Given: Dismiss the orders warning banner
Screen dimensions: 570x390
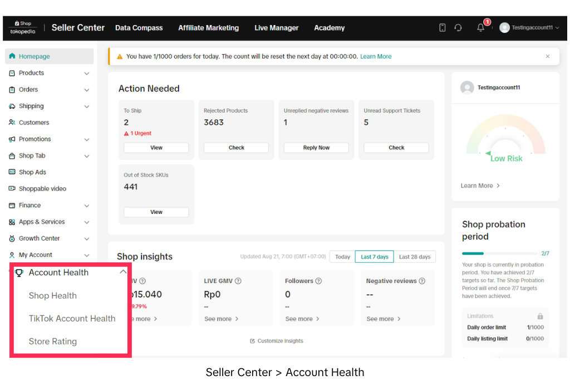Looking at the screenshot, I should pyautogui.click(x=548, y=56).
